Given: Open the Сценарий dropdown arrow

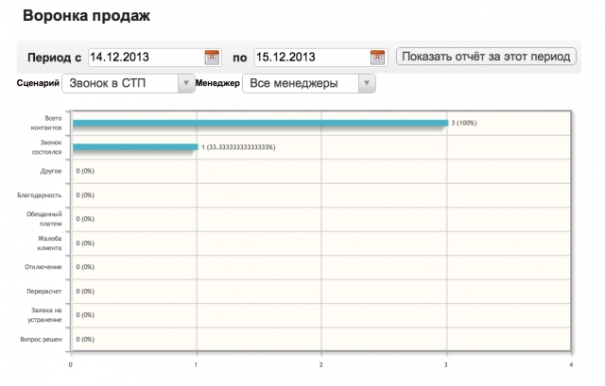Looking at the screenshot, I should [186, 83].
